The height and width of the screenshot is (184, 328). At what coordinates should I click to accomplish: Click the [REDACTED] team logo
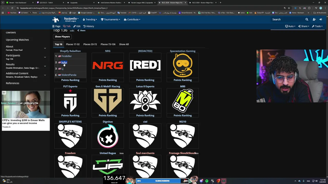145,65
